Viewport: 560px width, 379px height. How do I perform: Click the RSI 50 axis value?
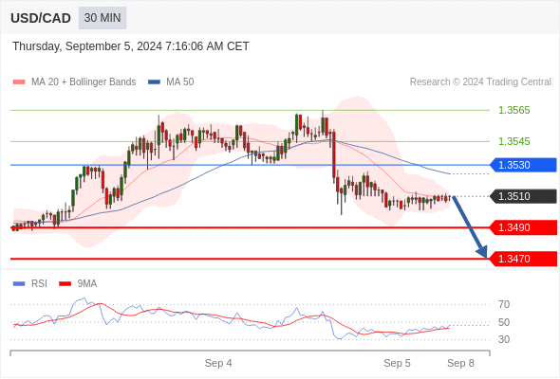click(x=504, y=322)
